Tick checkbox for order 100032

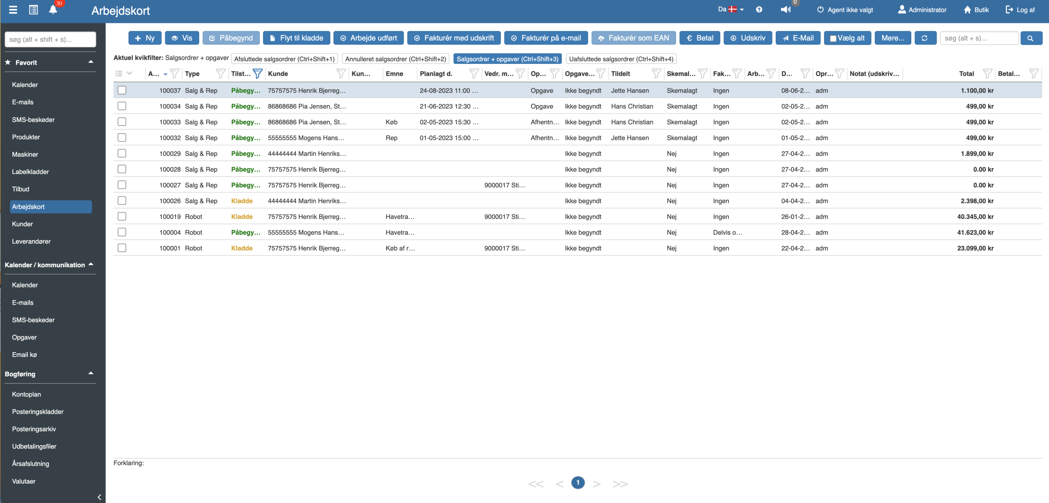tap(122, 138)
